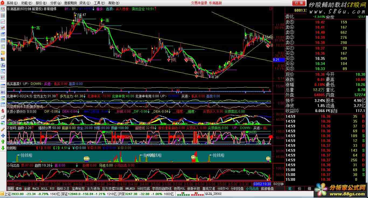
Task: Open the 帮助(H) menu
Action: pyautogui.click(x=113, y=3)
